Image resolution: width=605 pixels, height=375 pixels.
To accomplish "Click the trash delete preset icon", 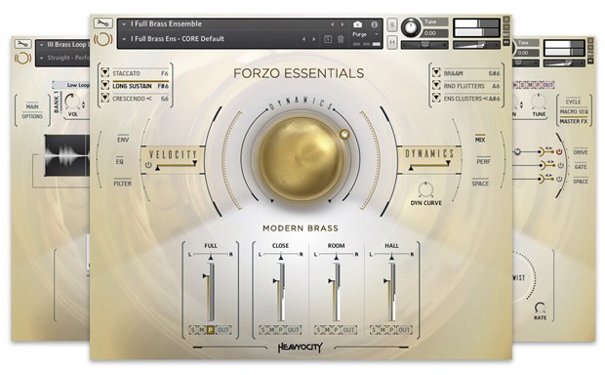I will pyautogui.click(x=341, y=39).
